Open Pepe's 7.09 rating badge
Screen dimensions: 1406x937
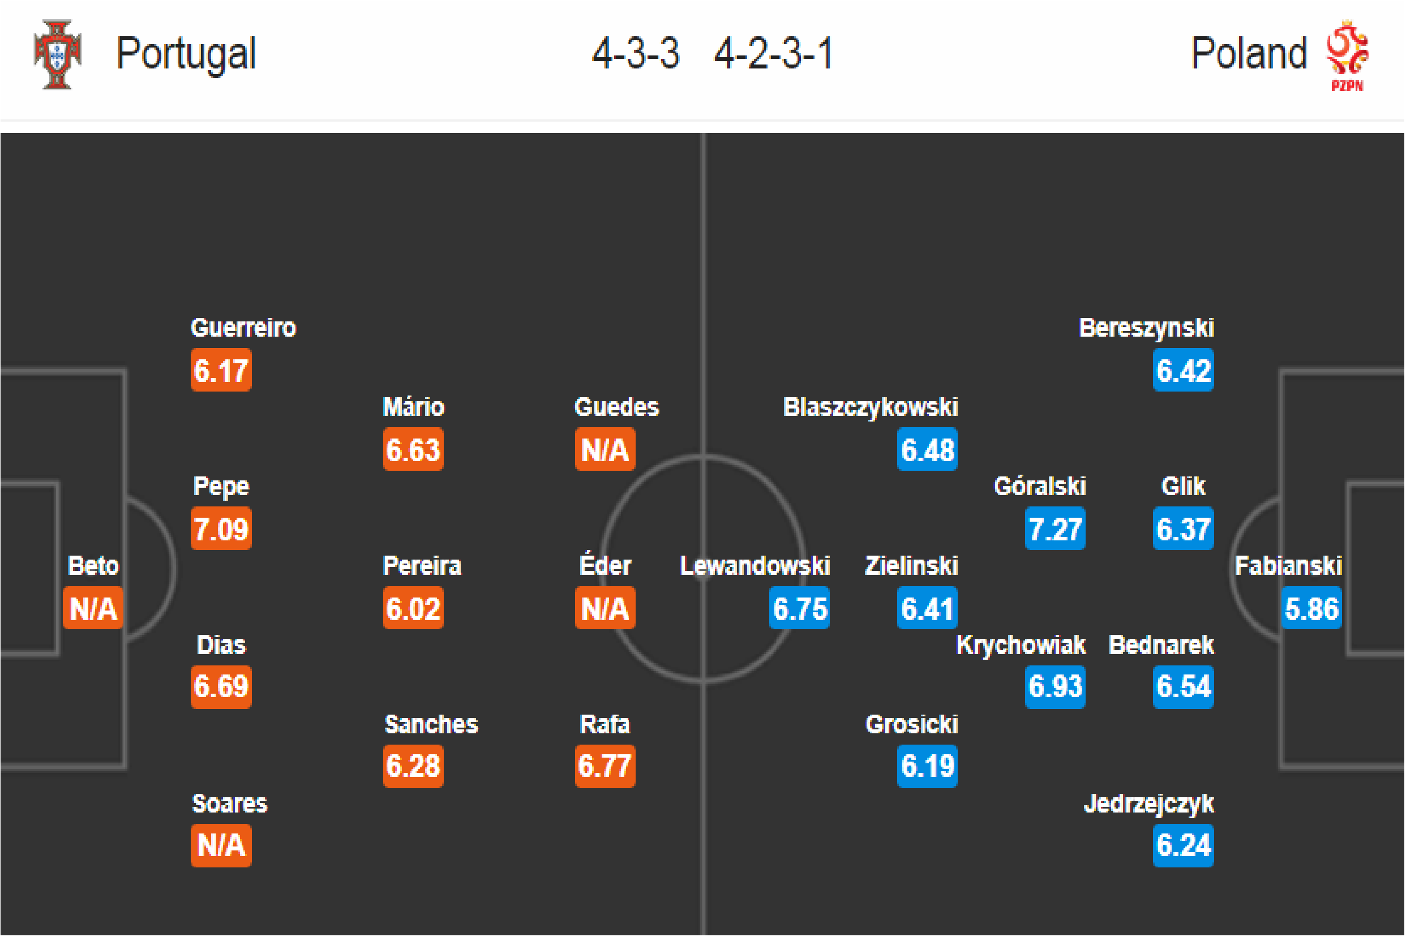coord(221,528)
